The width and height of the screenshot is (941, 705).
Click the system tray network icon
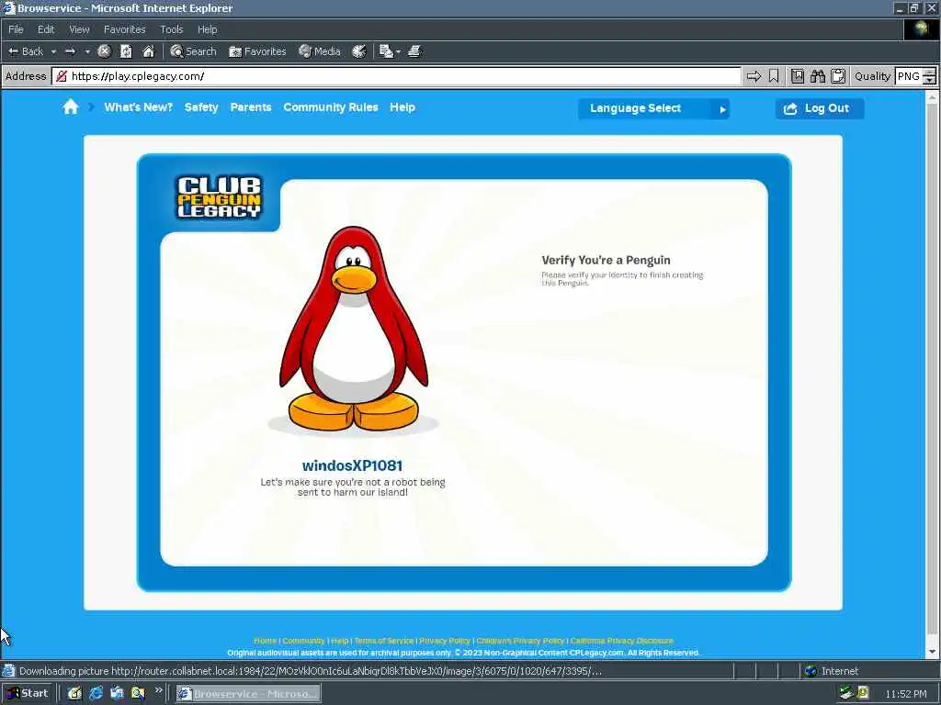pos(846,694)
